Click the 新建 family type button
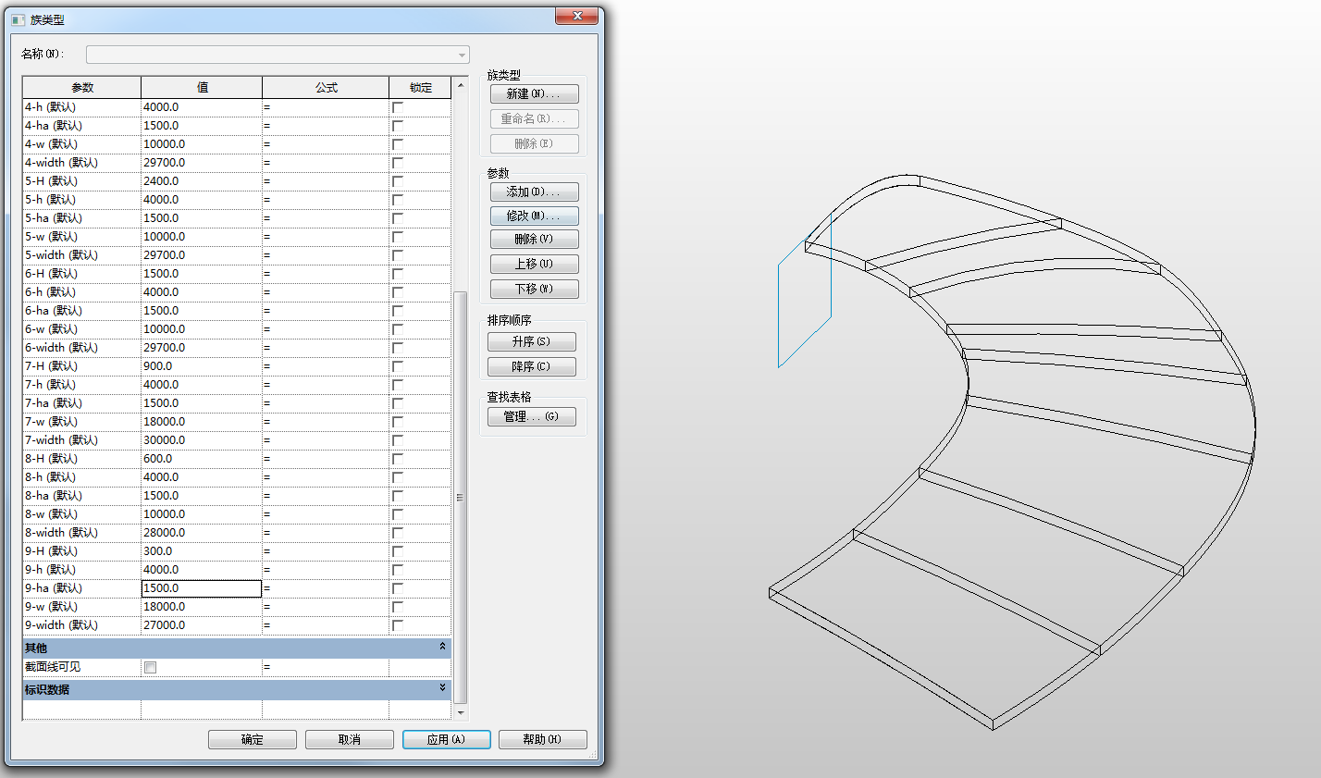The image size is (1321, 778). point(535,94)
